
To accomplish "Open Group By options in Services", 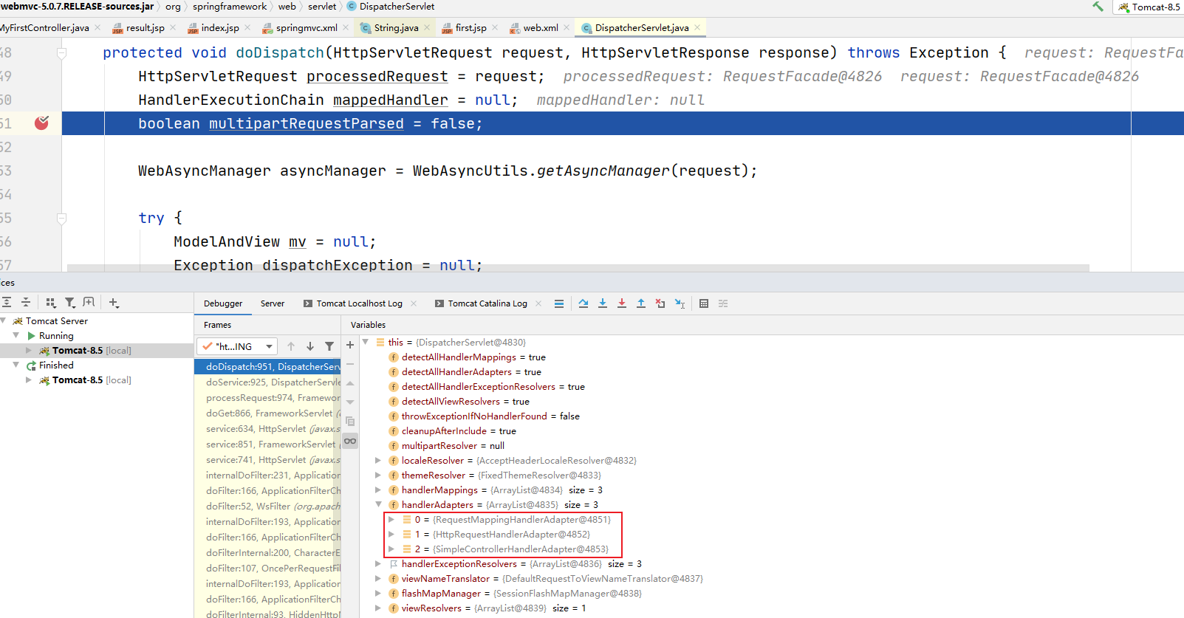I will click(x=51, y=303).
